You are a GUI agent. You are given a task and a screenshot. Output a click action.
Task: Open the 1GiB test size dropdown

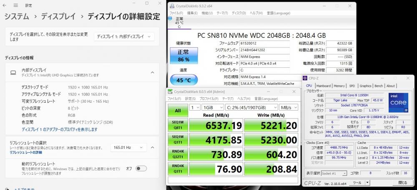213,107
